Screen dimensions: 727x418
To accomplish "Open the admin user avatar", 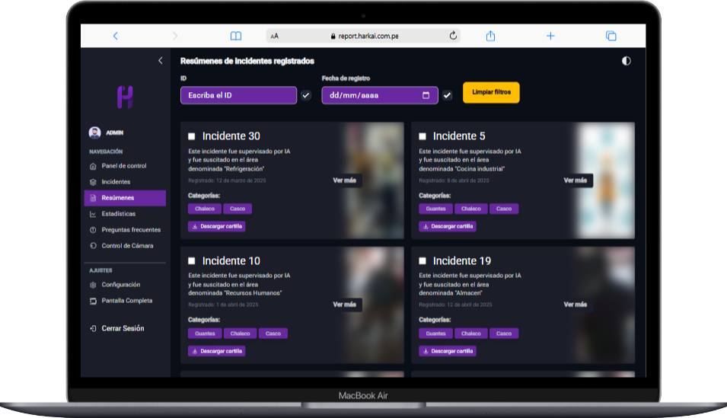I will pos(95,132).
